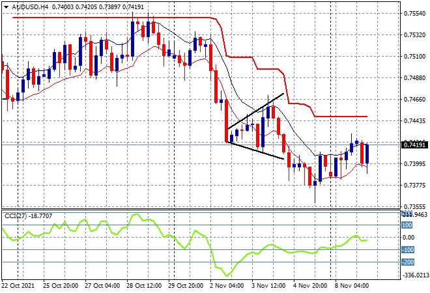
Task: Click the 22 Oct 2021 date label
Action: [x=18, y=286]
